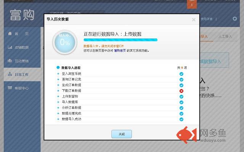Select the 查询订单记录 step text
Viewport: 244px width, 152px height.
pos(71,79)
